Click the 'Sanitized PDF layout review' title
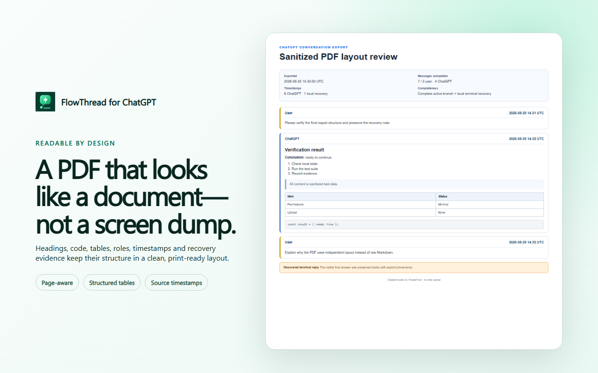The image size is (598, 373). pos(338,57)
